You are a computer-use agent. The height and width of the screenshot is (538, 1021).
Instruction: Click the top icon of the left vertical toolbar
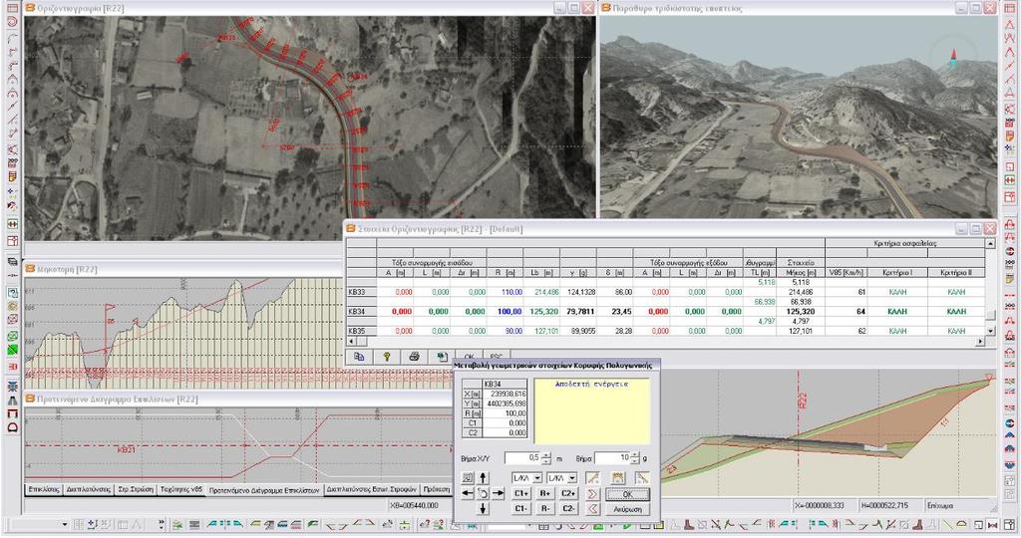12,8
